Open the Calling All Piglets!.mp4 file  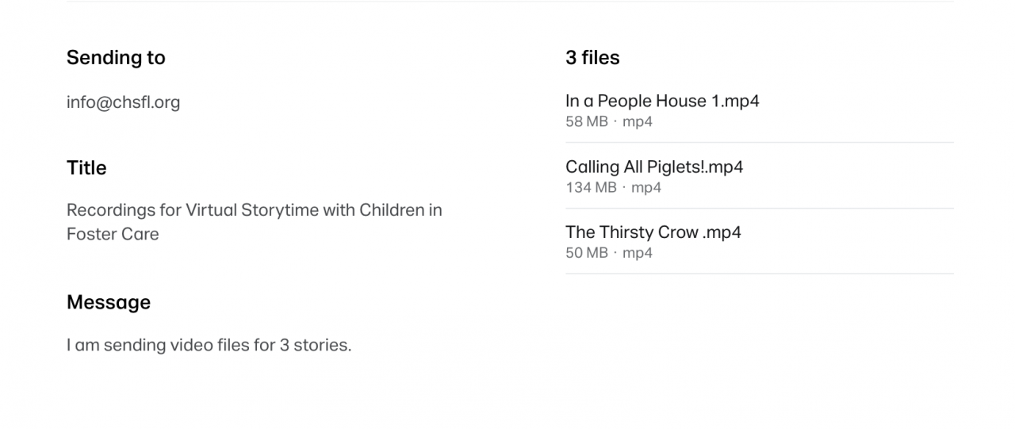tap(654, 167)
